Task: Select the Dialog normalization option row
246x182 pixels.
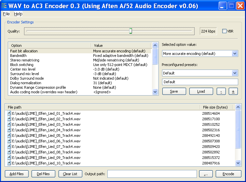Action: [x=80, y=83]
